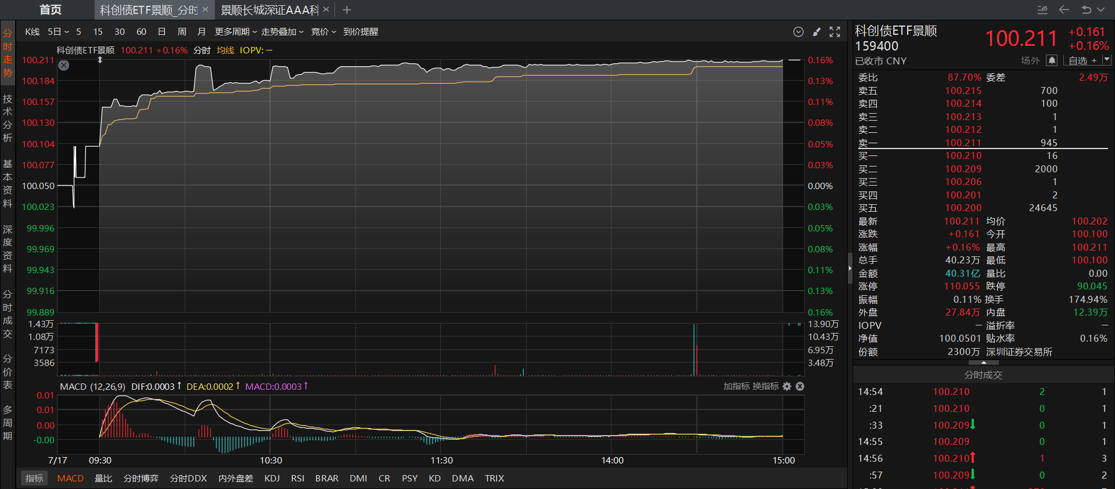Open 分时走势 sidebar section

[x=8, y=53]
